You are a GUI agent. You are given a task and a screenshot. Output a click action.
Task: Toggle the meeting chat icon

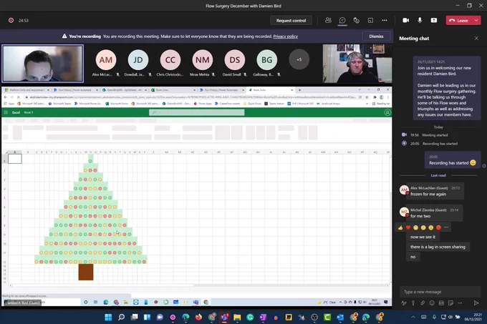[342, 21]
